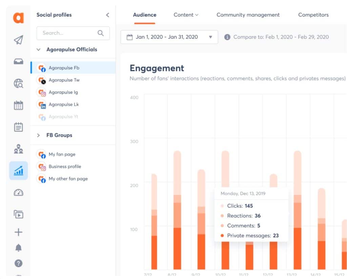Screen dimensions: 347x279
Task: Click the Monday, Dec 13, 2019 tooltip date
Action: pos(243,193)
